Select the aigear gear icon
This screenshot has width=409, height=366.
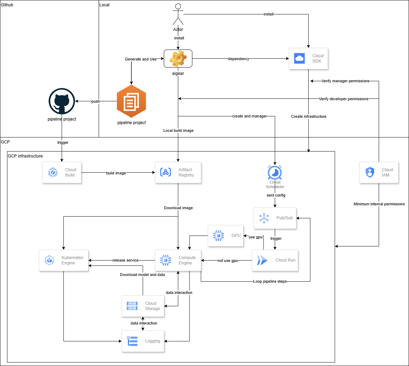click(178, 59)
